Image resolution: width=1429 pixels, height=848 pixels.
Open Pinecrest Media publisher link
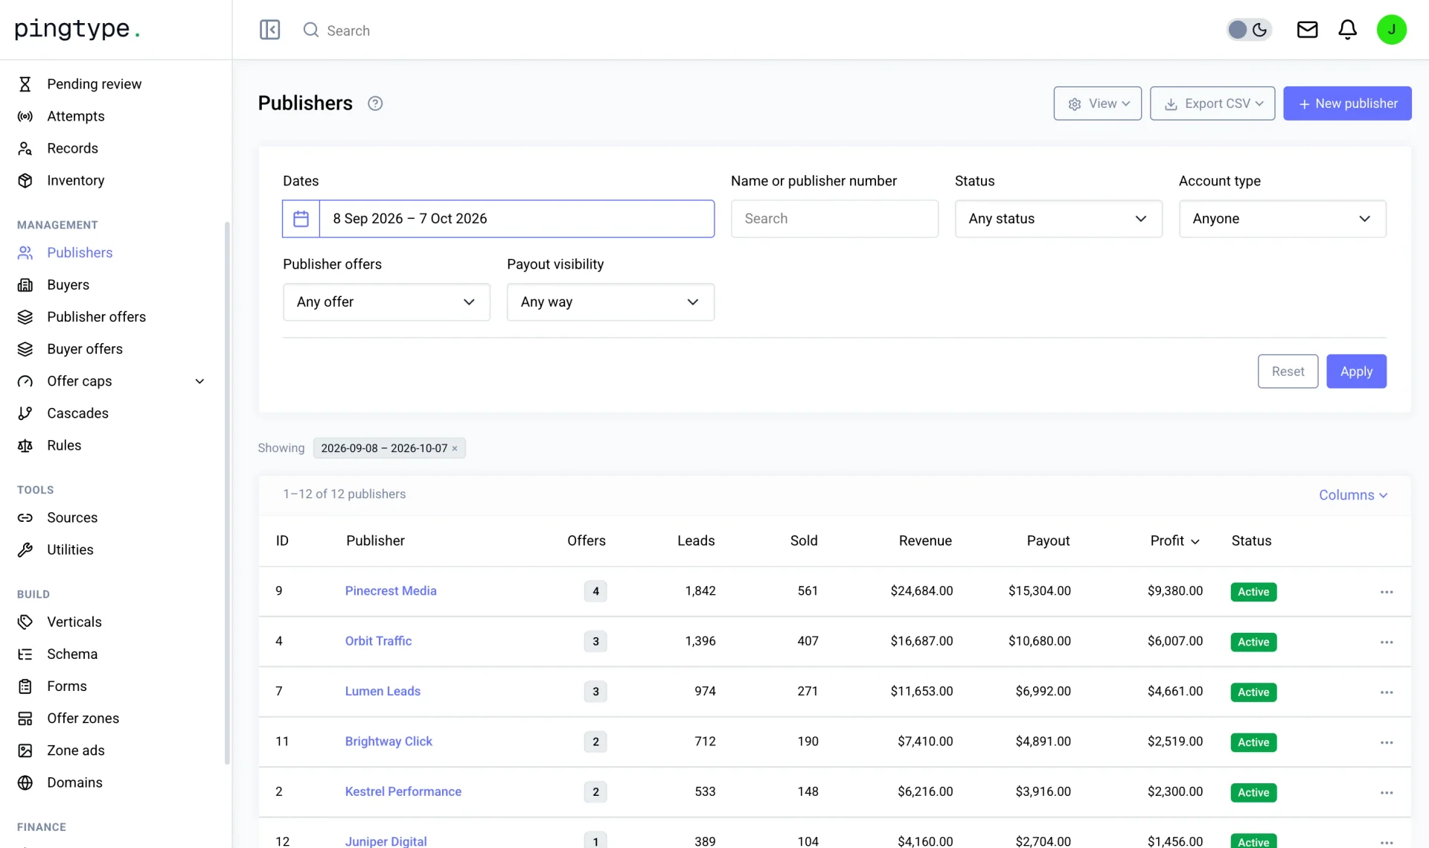coord(391,591)
